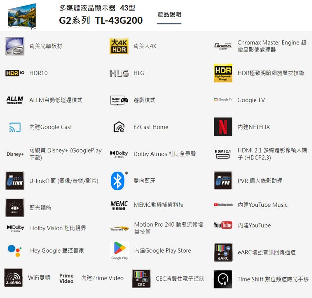Click the HDMI 2.1 port icon
Image resolution: width=312 pixels, height=298 pixels.
223,154
